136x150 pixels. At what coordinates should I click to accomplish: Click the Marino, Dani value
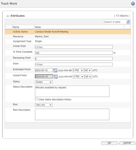pos(42,37)
